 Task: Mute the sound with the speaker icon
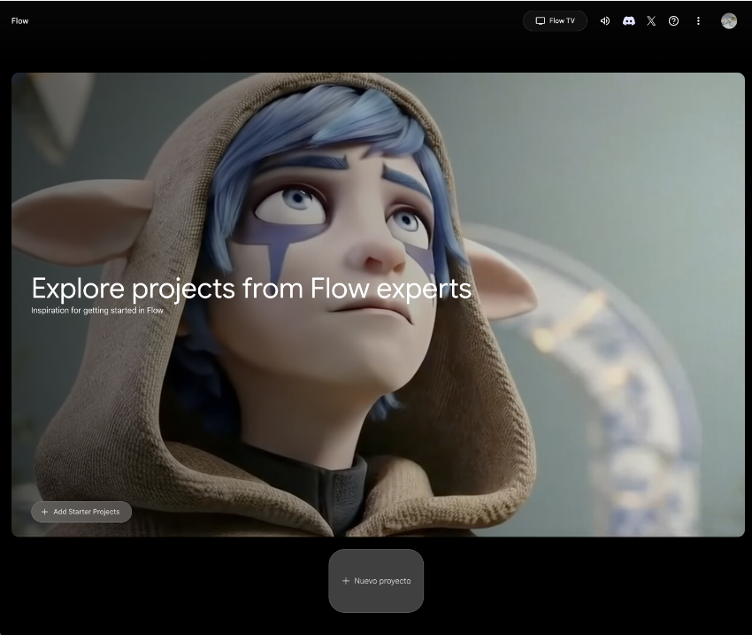[605, 21]
